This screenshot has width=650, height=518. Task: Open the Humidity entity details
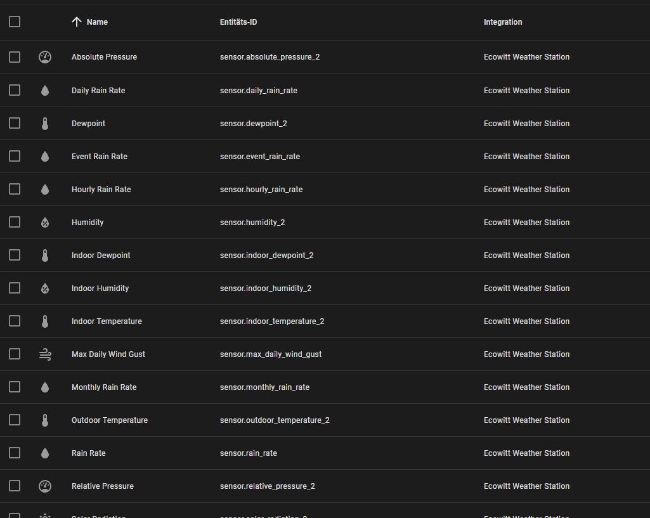click(87, 222)
